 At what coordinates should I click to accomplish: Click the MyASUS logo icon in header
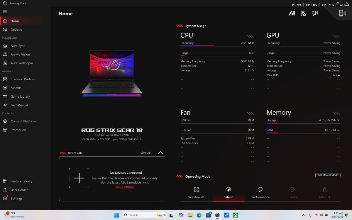[x=292, y=13]
